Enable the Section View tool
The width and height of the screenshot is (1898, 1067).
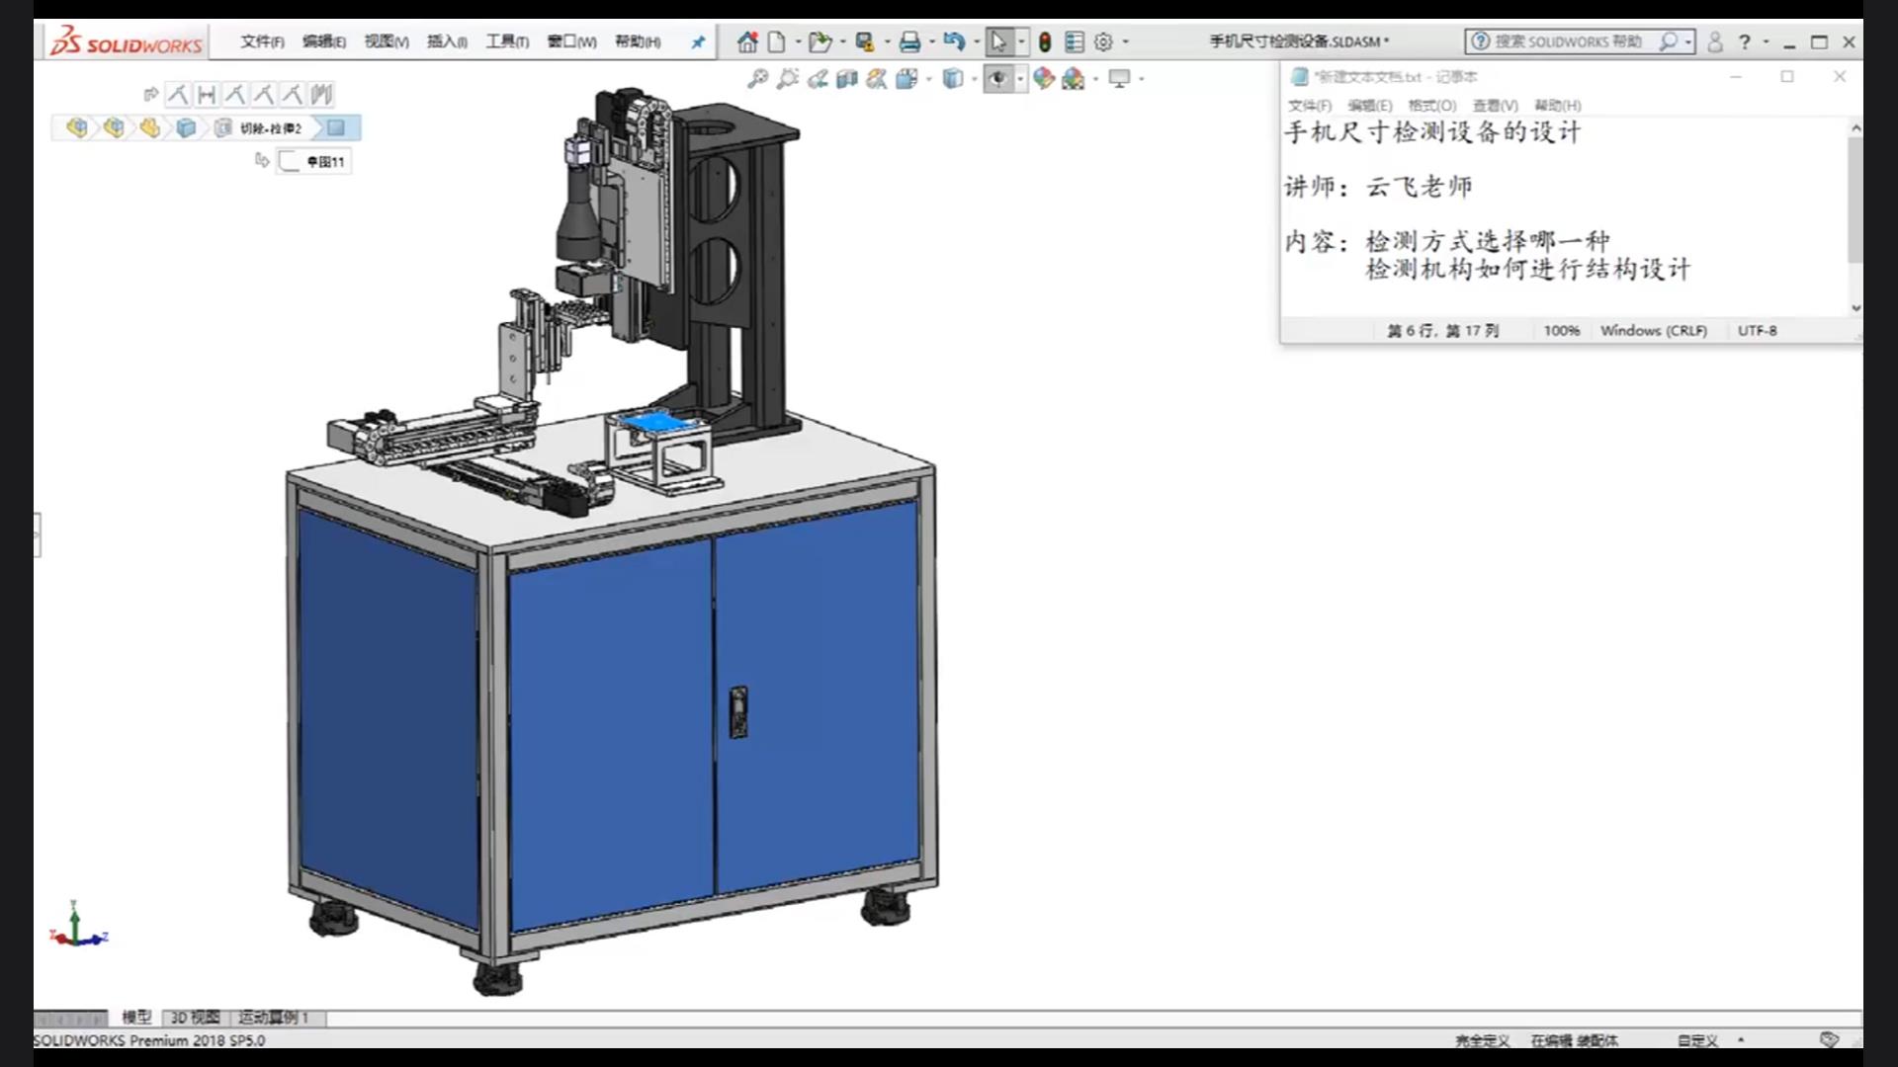(847, 78)
